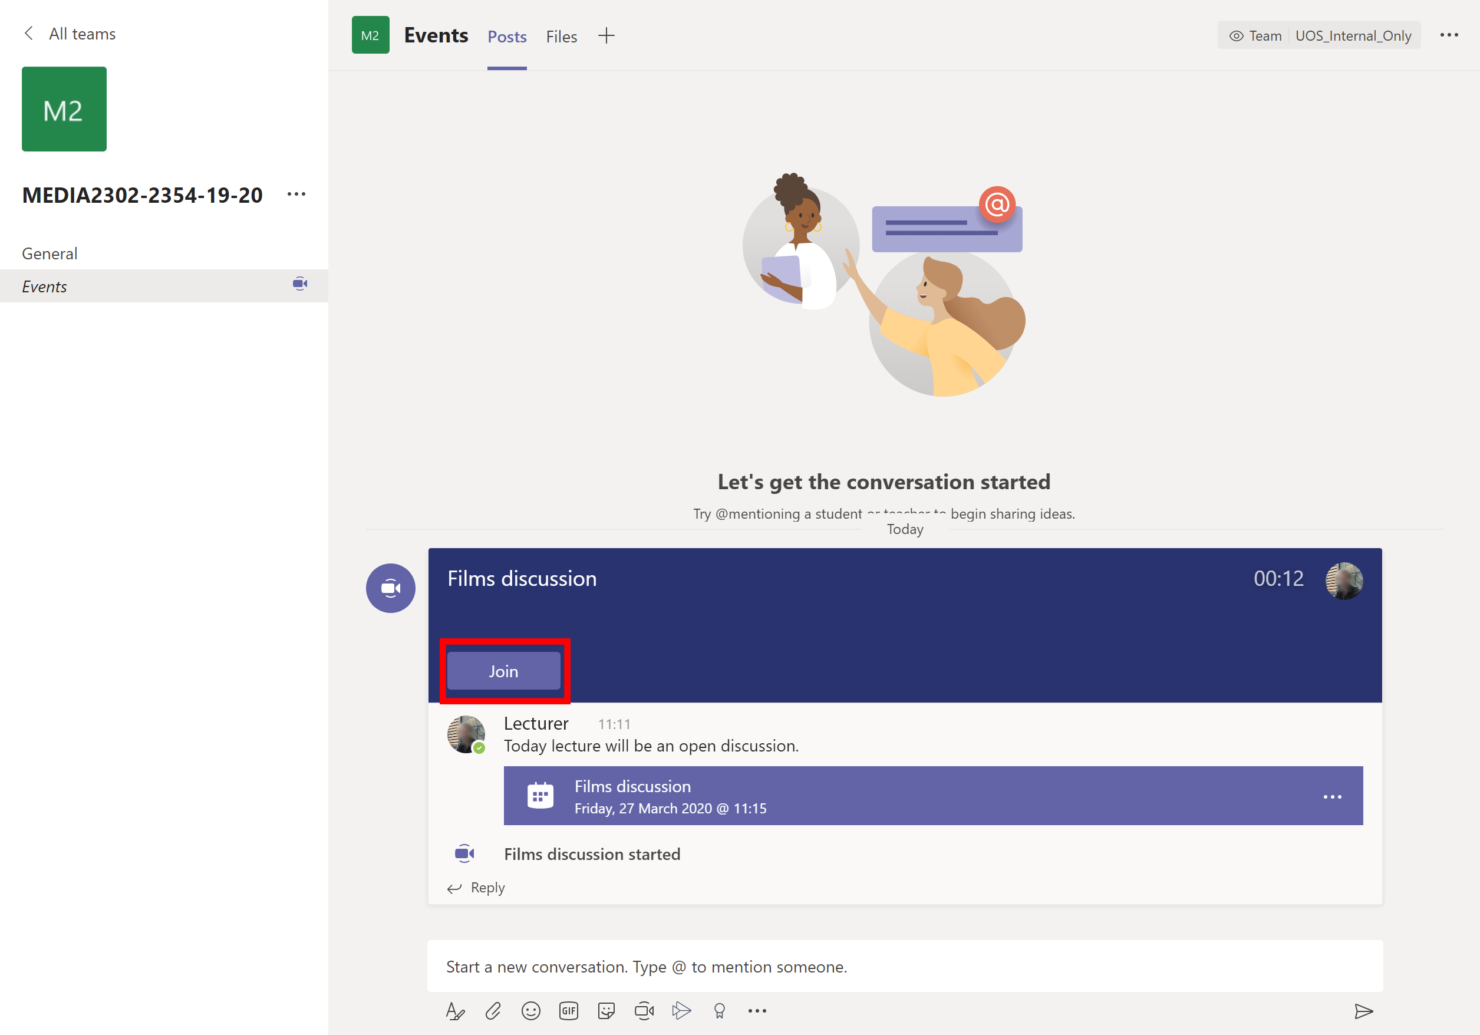Toggle the more options ellipsis on Films discussion event
The height and width of the screenshot is (1035, 1480).
point(1333,795)
